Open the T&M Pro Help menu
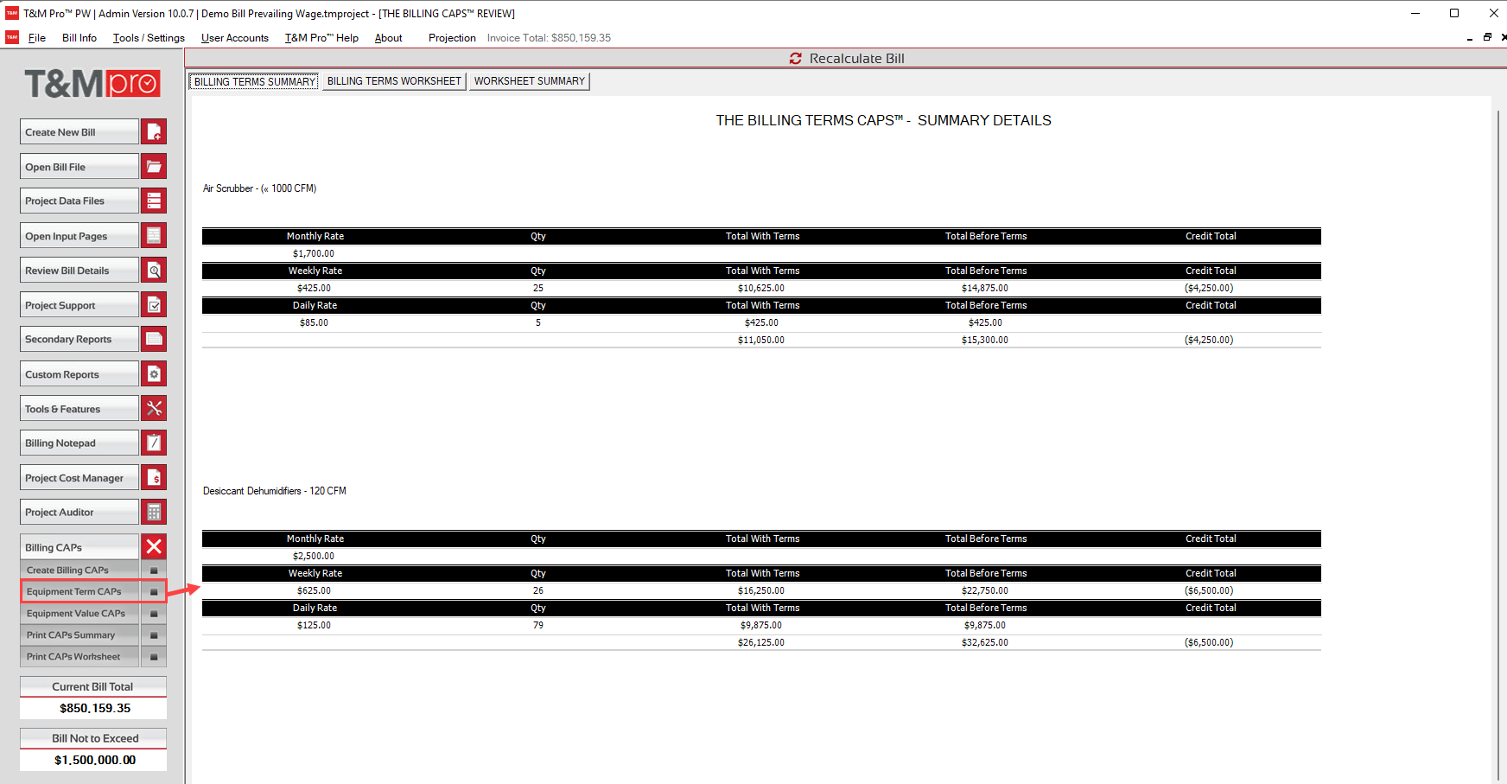Image resolution: width=1507 pixels, height=784 pixels. click(321, 38)
